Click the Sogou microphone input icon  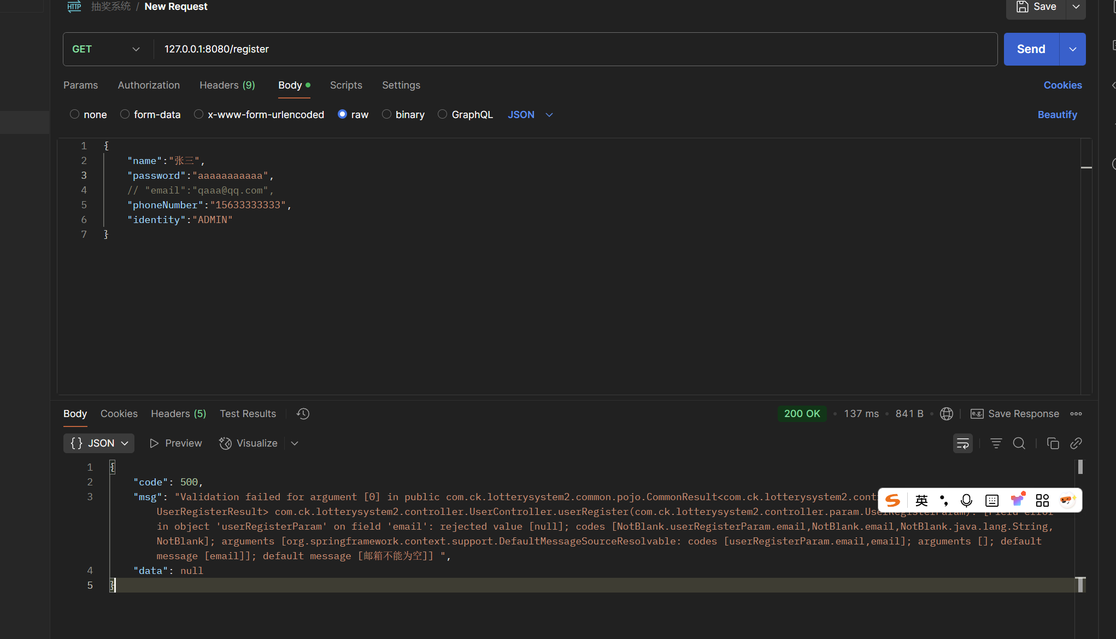point(966,500)
